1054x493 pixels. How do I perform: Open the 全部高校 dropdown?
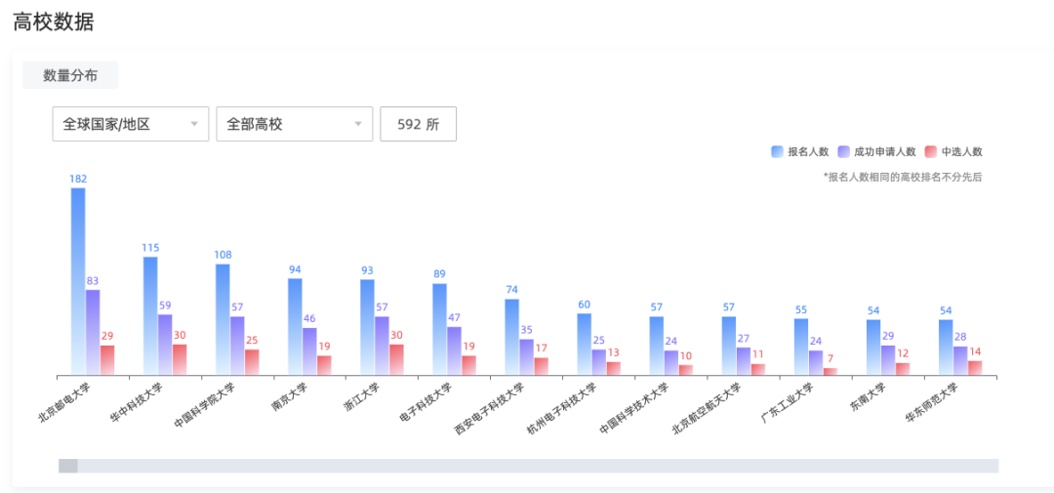coord(295,124)
